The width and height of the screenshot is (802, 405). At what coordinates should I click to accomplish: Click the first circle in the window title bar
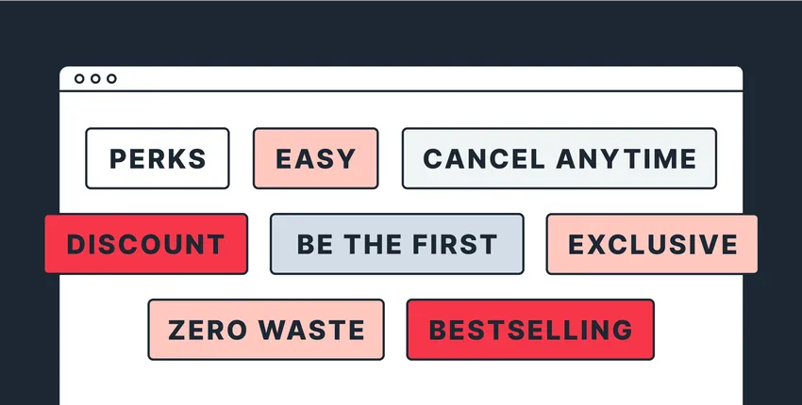(x=79, y=79)
